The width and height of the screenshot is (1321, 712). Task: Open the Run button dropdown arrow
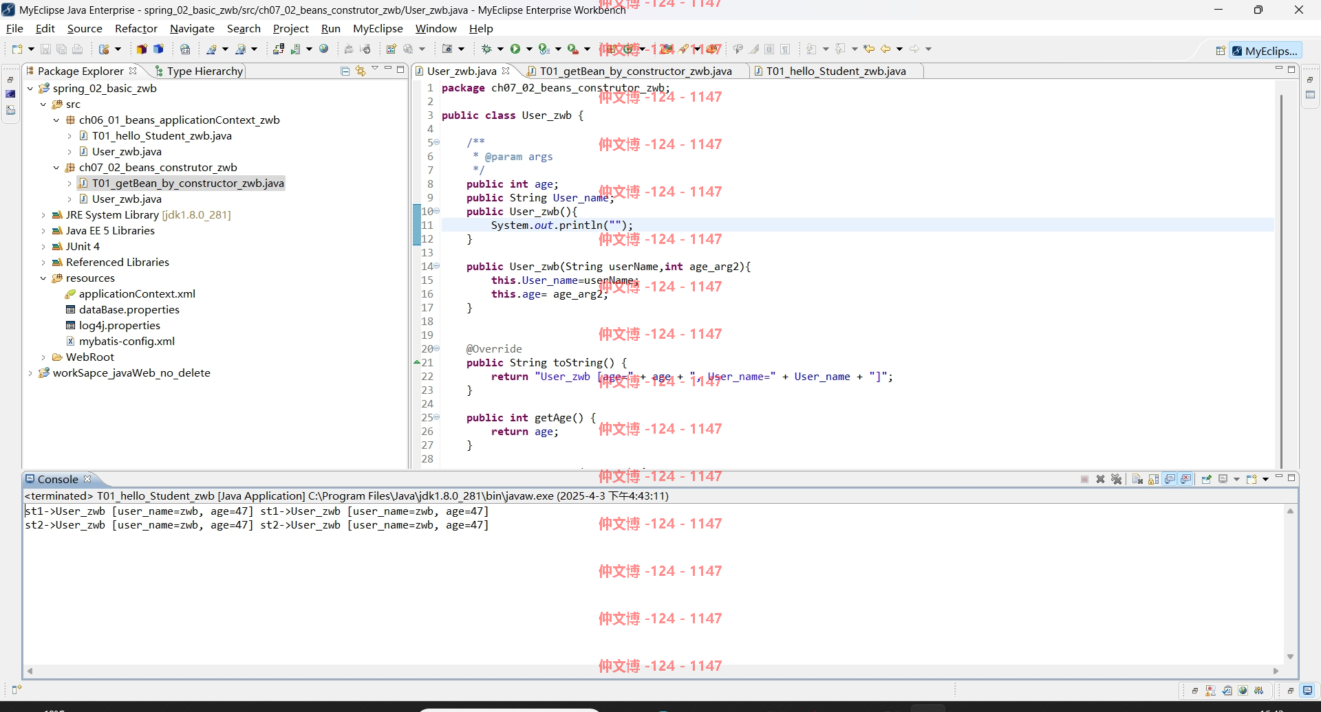click(529, 49)
